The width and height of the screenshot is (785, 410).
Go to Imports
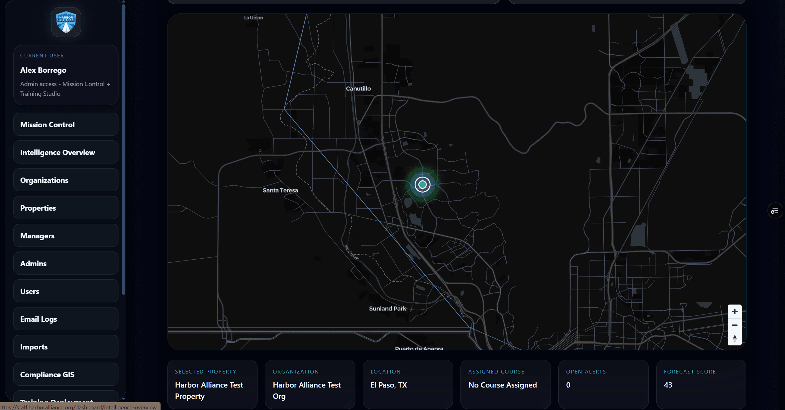66,347
